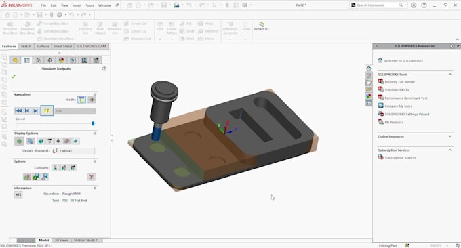Collapse the SOLIDWORKS Tools section
The image size is (461, 248).
click(x=450, y=75)
